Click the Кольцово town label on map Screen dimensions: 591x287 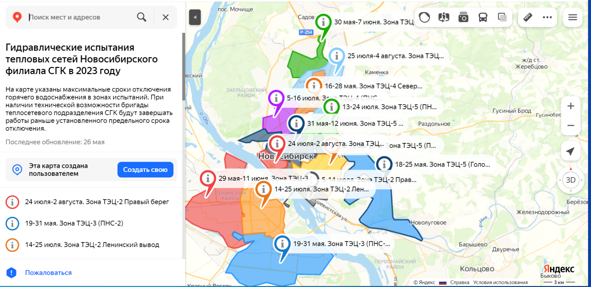click(x=477, y=269)
